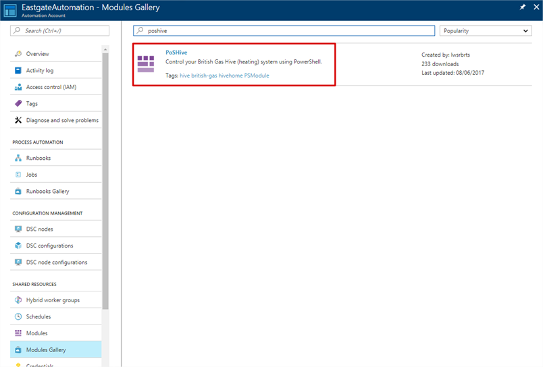Screen dimensions: 543x367
Task: Click the purple Tags icon
Action: [x=18, y=103]
